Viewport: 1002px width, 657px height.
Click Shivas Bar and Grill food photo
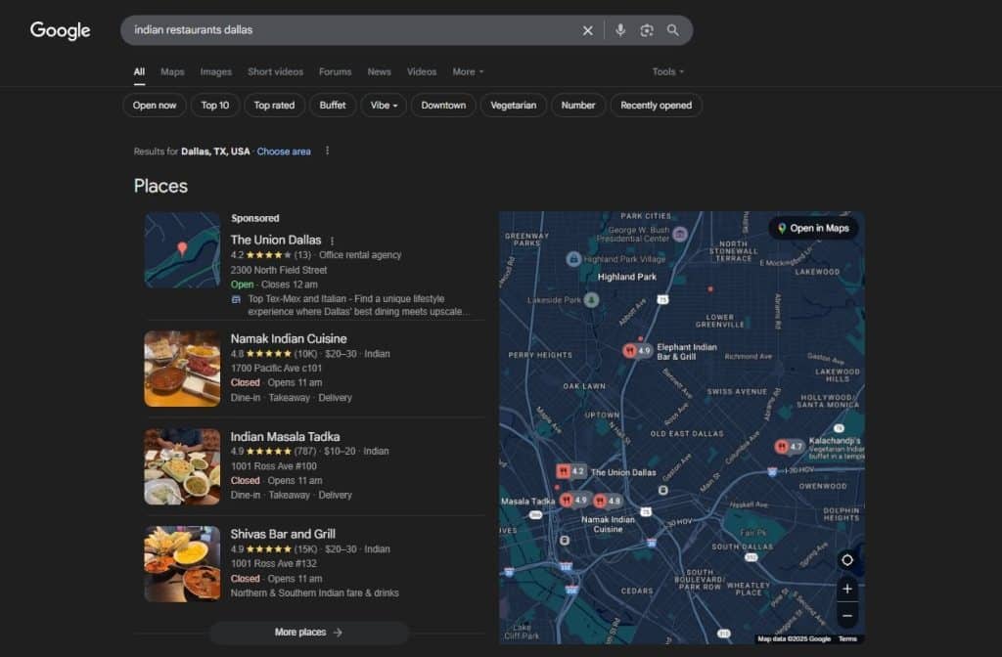[x=182, y=564]
